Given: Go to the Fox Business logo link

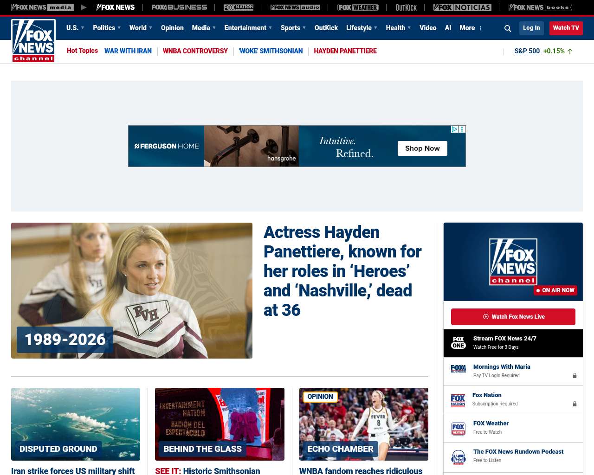Looking at the screenshot, I should [179, 7].
